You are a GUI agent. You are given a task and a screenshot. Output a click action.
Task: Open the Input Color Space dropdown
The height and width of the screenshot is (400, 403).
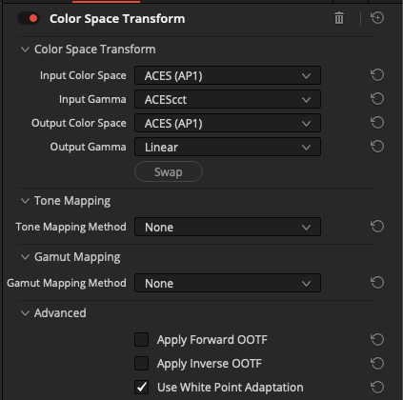[x=228, y=75]
